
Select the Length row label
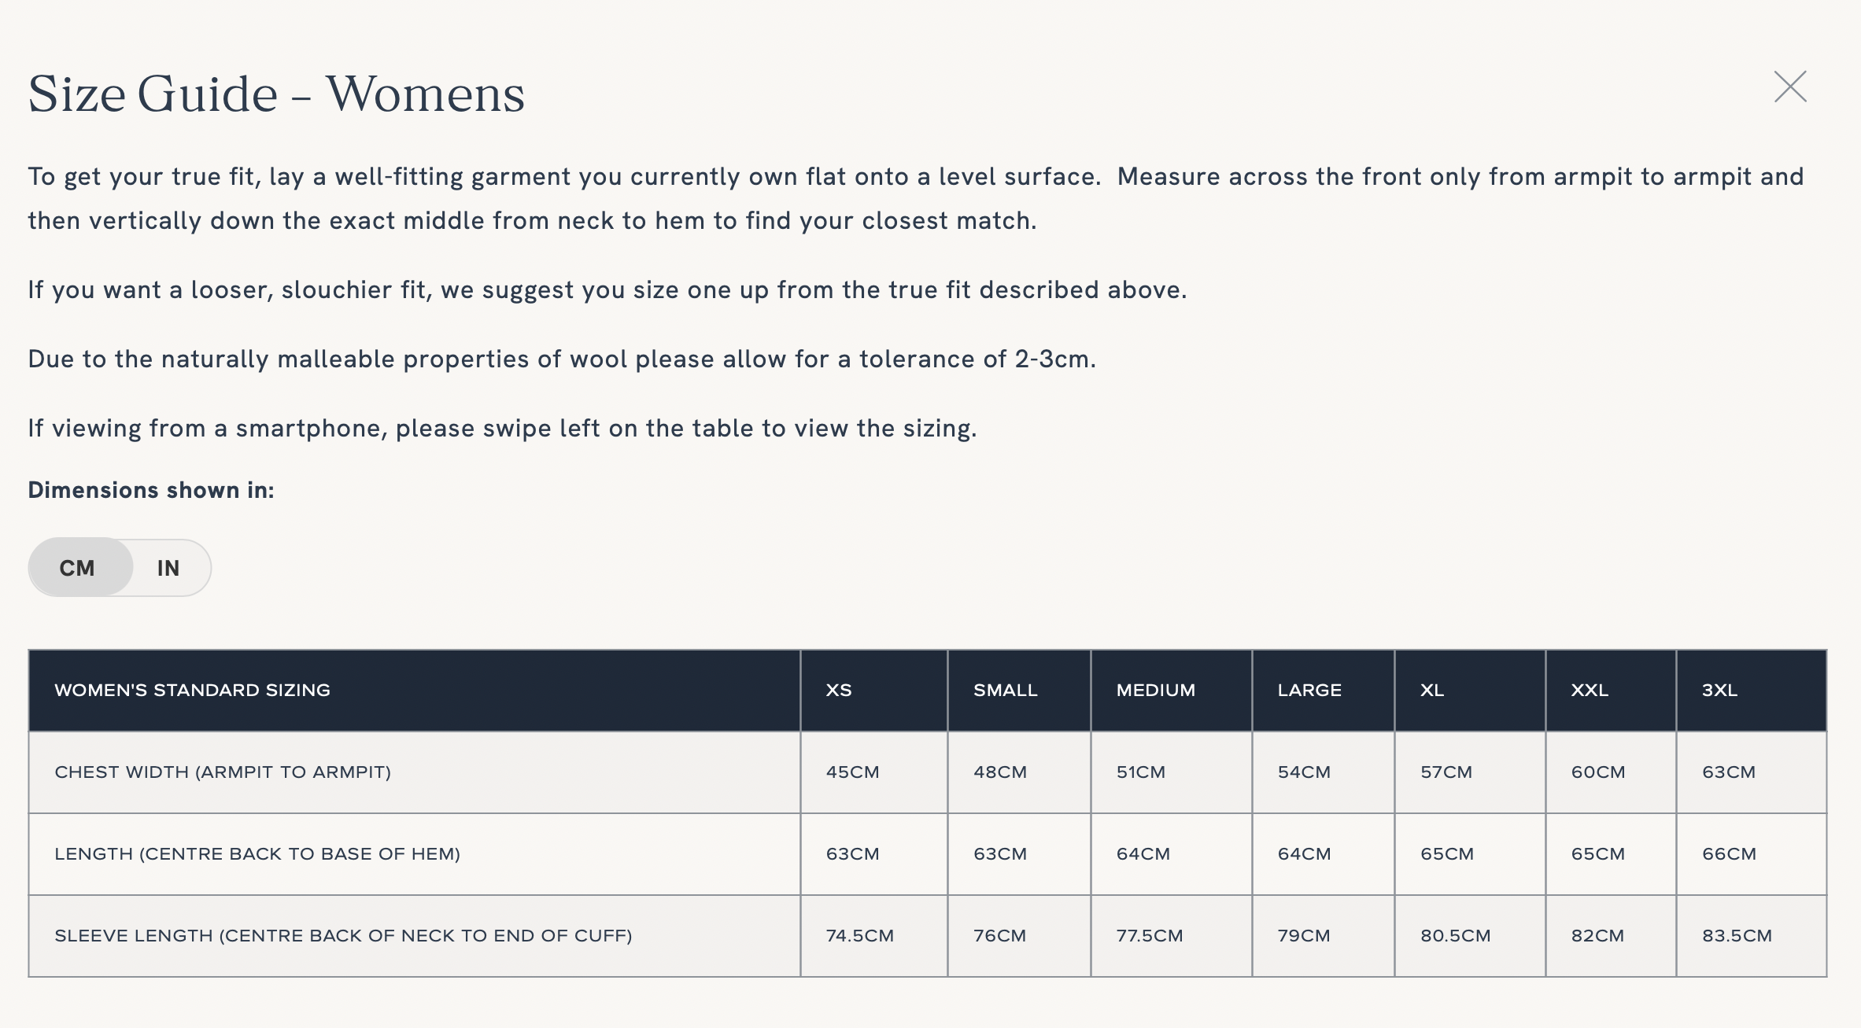(257, 854)
